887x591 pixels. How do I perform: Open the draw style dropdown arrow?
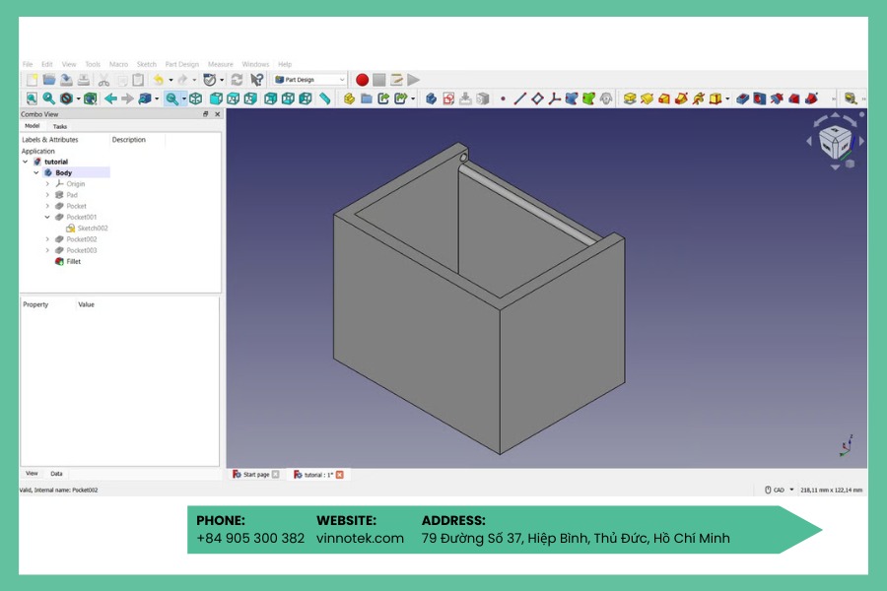tap(78, 98)
